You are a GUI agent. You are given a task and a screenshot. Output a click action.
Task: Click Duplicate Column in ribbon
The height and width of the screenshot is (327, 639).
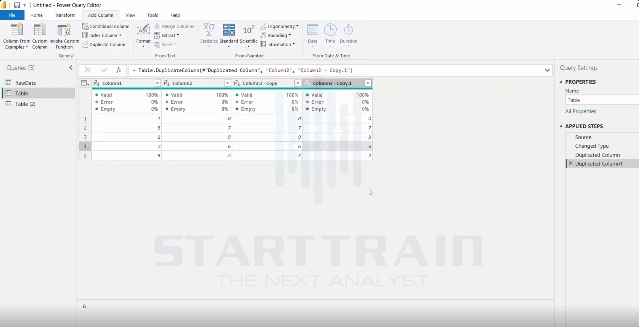(x=104, y=45)
